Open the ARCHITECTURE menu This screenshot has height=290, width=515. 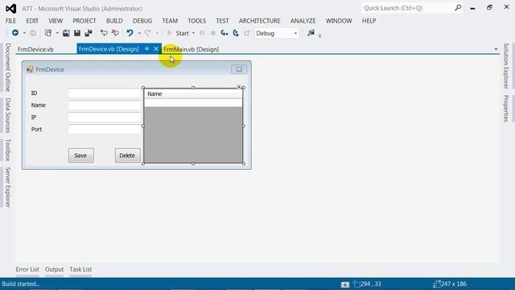[x=259, y=21]
